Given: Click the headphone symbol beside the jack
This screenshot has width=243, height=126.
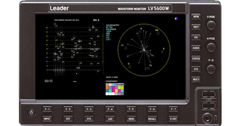Looking at the screenshot, I should [x=215, y=118].
